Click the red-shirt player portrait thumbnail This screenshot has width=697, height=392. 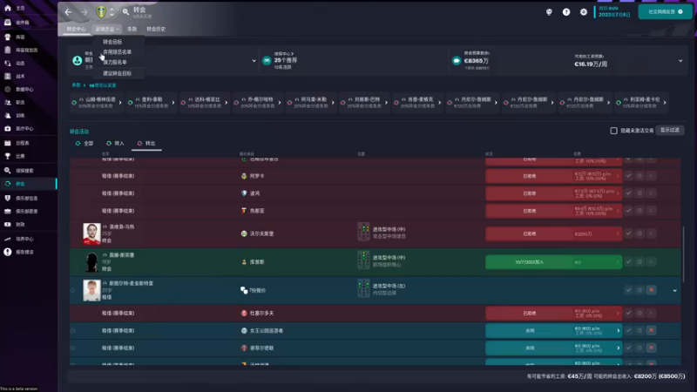91,233
